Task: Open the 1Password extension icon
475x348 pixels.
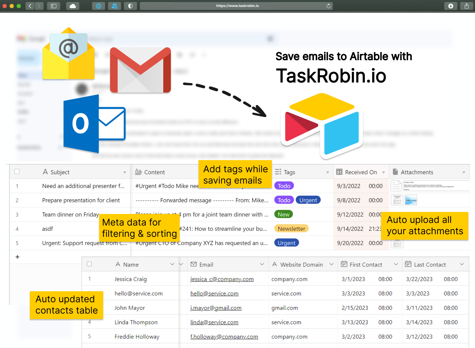Action: pyautogui.click(x=99, y=6)
